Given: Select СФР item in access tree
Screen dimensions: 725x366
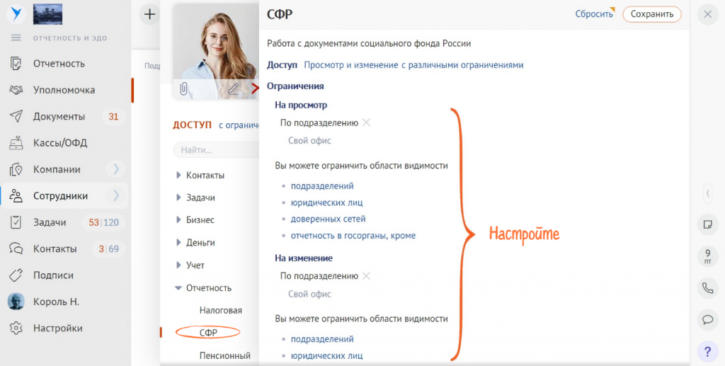Looking at the screenshot, I should [x=208, y=332].
